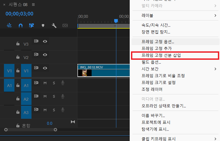Hide track V2 with eye icon
Image resolution: width=220 pixels, height=141 pixels.
45,55
